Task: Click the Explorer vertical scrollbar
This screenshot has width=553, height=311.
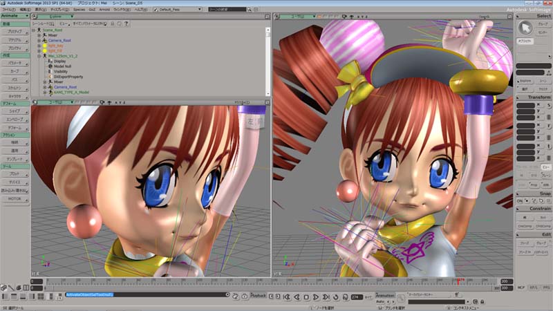Action: [x=268, y=61]
